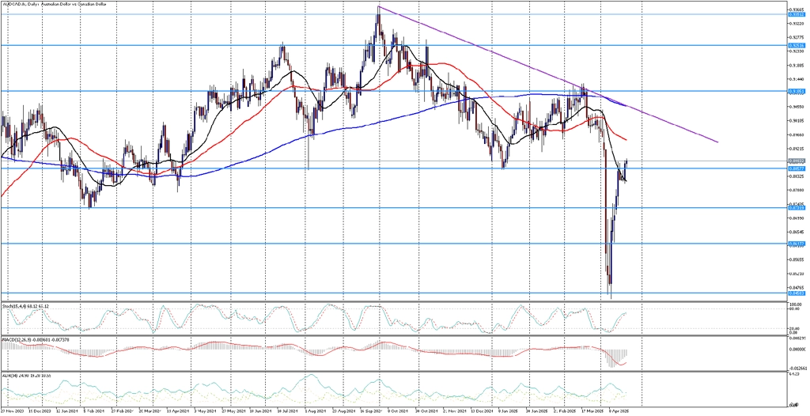Click the Stoch(15,4,4) indicator label
Viewport: 810px width, 416px height.
[x=25, y=306]
